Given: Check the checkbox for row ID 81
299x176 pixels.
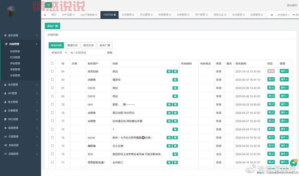Looking at the screenshot, I should 52,88.
